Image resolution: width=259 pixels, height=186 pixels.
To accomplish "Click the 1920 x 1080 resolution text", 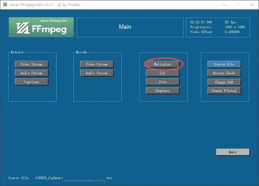I will click(235, 27).
